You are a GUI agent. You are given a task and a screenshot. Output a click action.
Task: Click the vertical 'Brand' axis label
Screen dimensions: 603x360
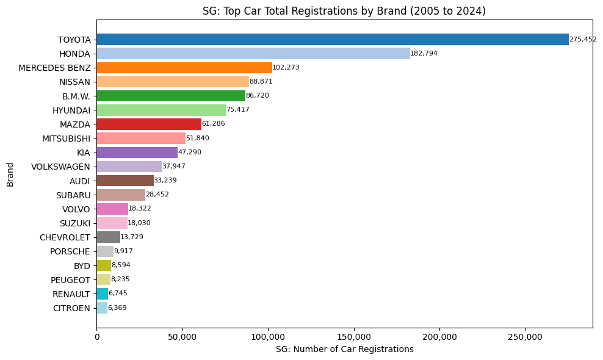point(10,175)
